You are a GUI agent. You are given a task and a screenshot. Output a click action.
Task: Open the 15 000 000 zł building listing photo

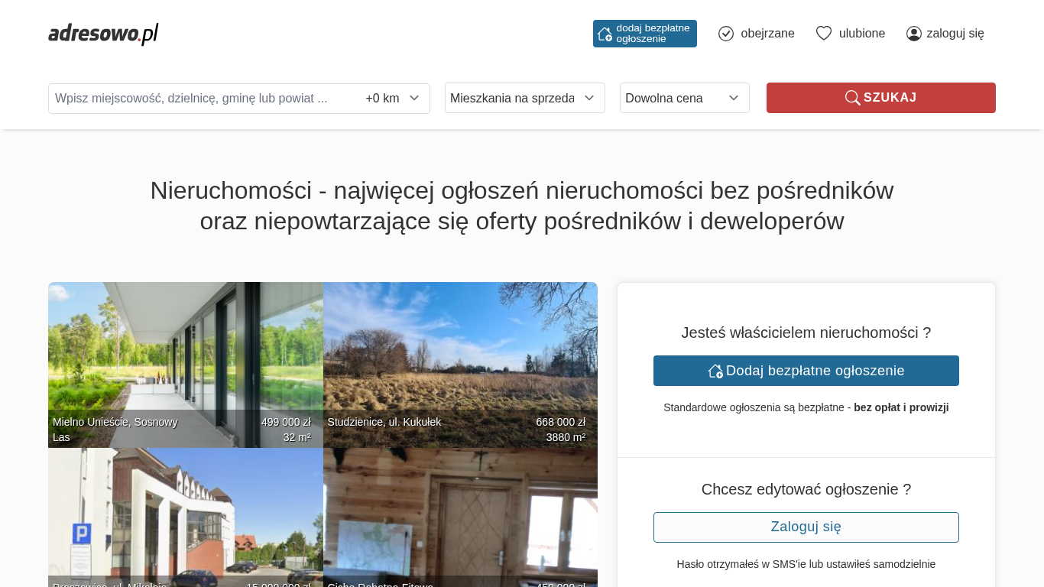(185, 516)
